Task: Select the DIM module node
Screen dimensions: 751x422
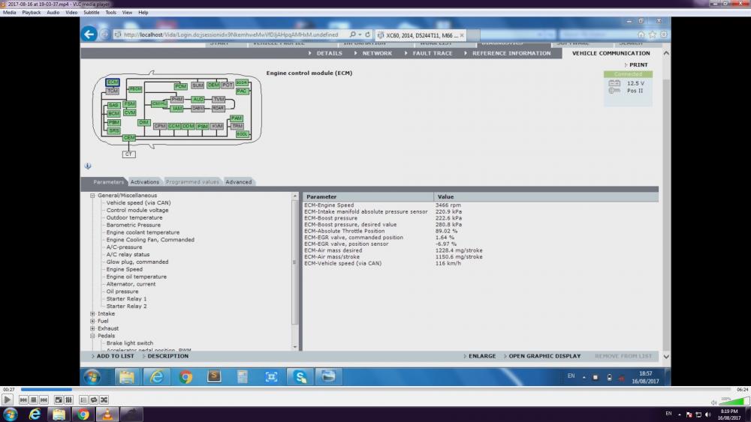Action: pyautogui.click(x=143, y=122)
